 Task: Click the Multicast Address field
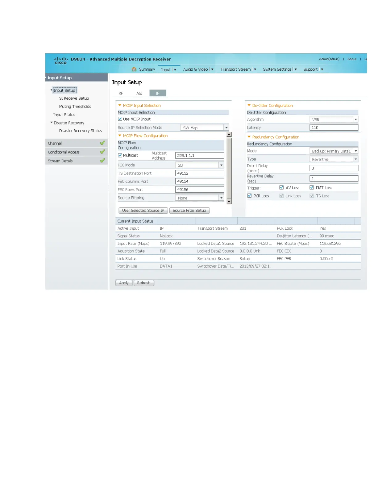[x=200, y=155]
